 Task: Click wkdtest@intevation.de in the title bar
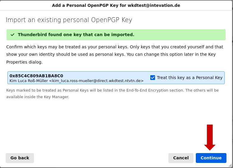154,5
